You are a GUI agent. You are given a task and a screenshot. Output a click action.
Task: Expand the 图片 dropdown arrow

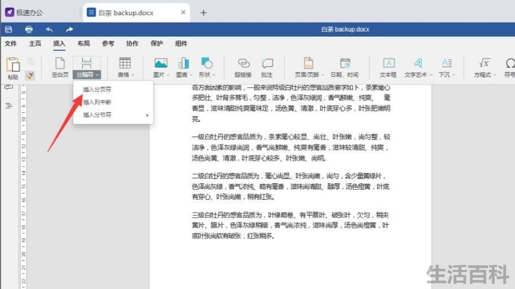pos(168,75)
